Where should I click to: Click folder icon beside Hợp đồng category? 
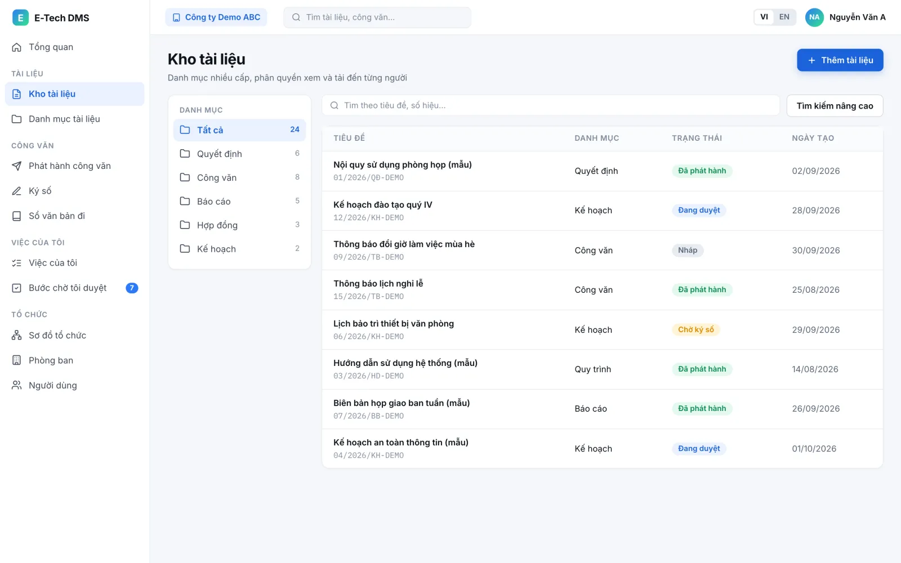coord(185,225)
